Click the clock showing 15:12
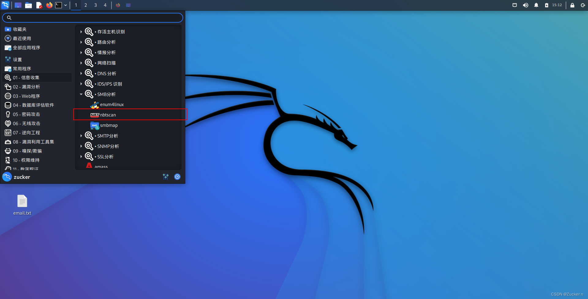Screen dimensions: 588x299 coord(557,5)
